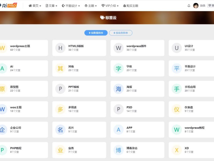Click the 字 icon for 字体 tag
The height and width of the screenshot is (161, 214).
pos(119,68)
